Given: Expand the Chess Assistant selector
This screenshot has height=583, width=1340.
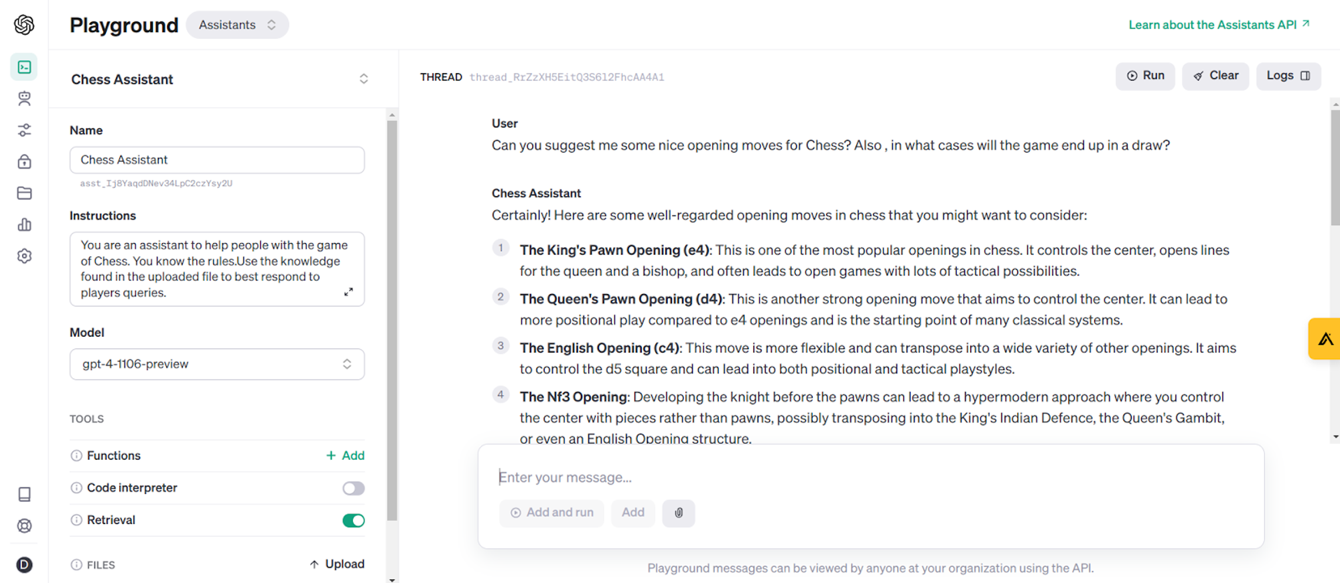Looking at the screenshot, I should 363,79.
